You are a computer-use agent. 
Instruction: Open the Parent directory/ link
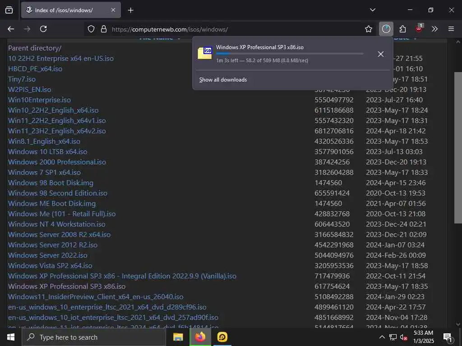tap(35, 48)
